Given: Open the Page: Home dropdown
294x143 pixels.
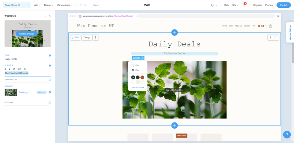Looking at the screenshot, I should coord(17,5).
